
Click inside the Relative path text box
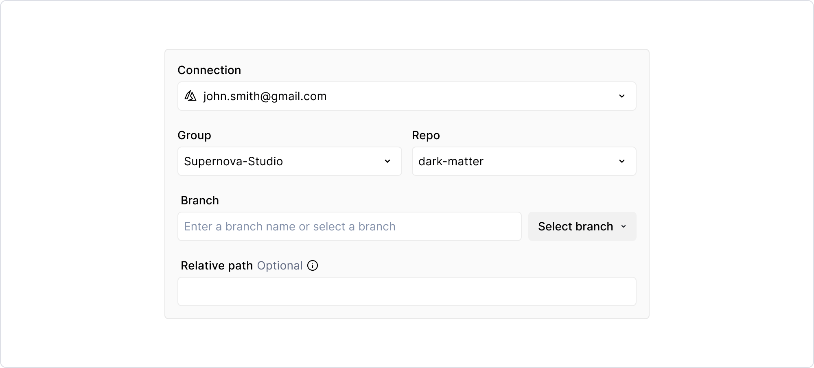(407, 291)
